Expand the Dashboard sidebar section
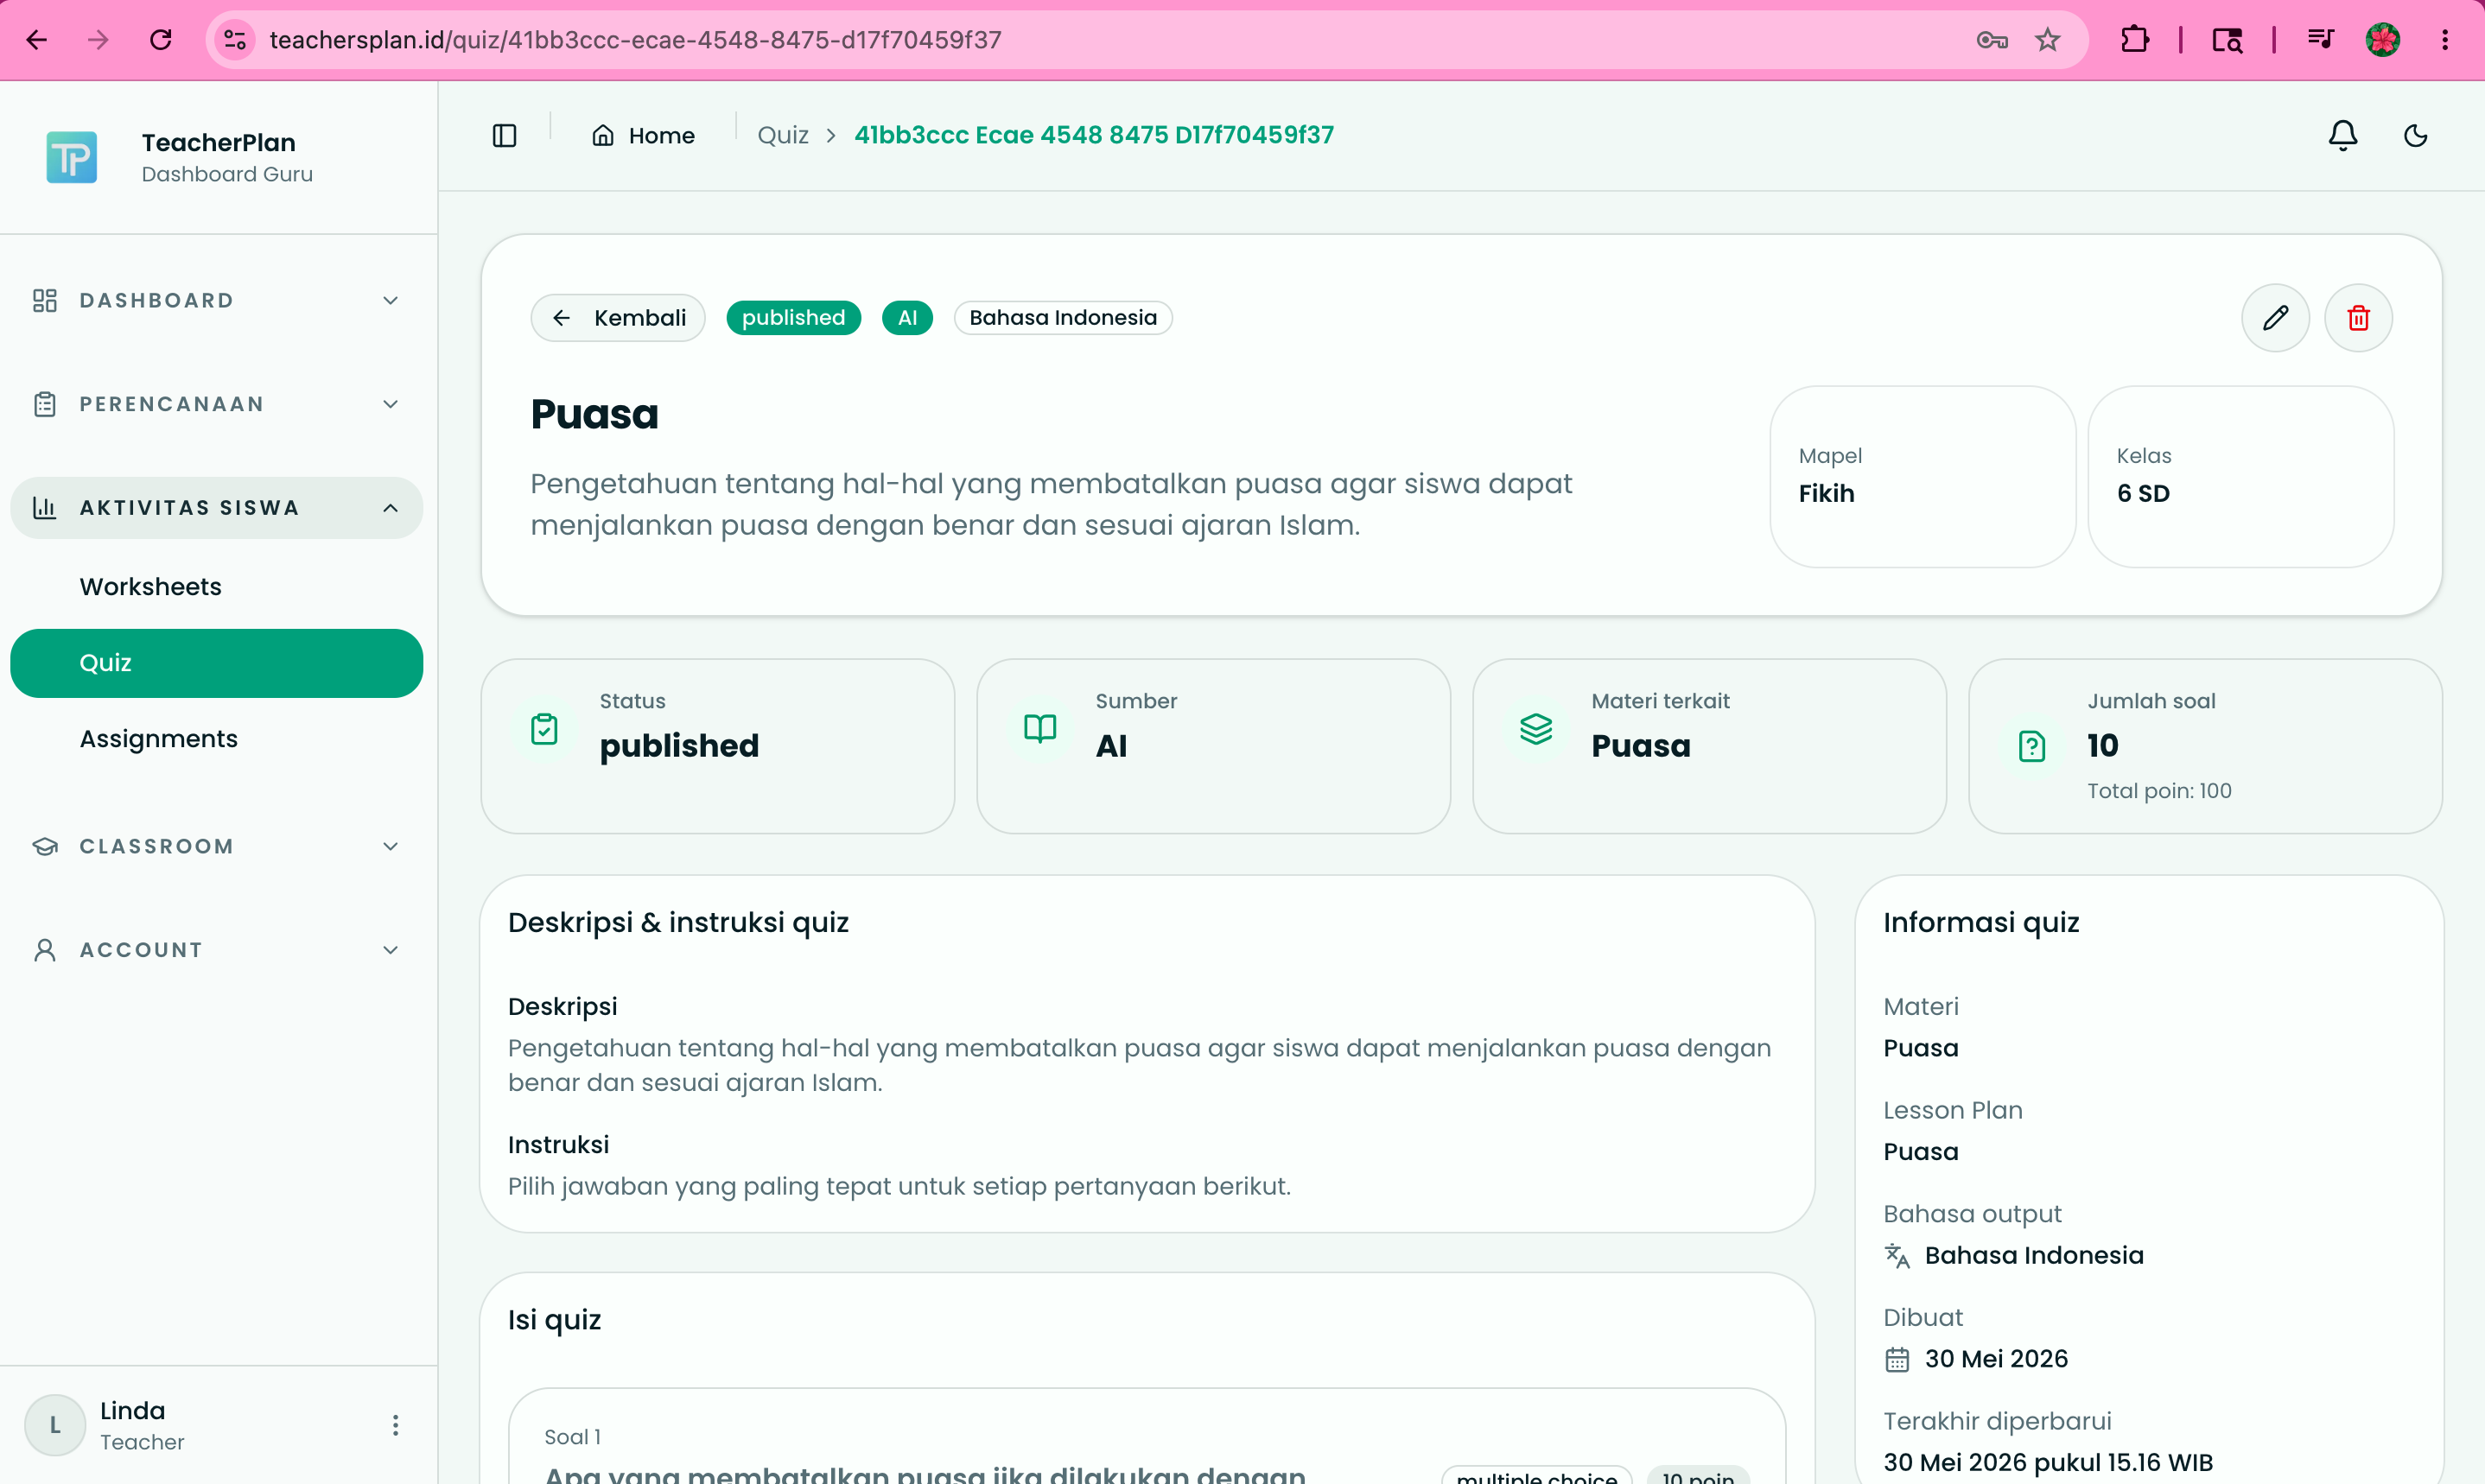This screenshot has height=1484, width=2485. 217,300
